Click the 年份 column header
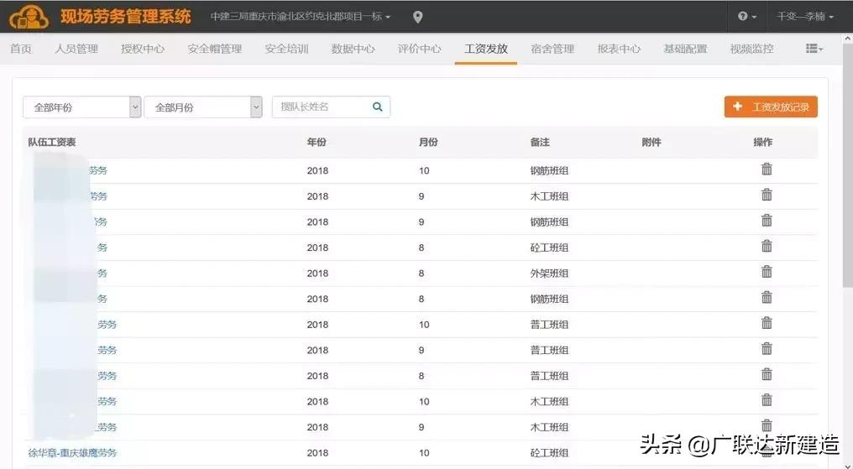The height and width of the screenshot is (469, 853). [317, 143]
